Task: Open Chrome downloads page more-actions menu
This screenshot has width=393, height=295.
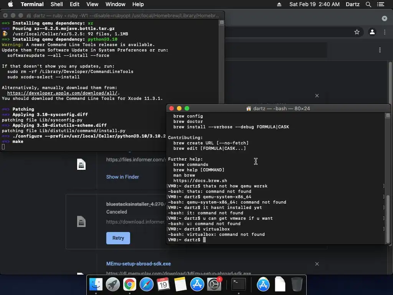Action: coord(380,50)
